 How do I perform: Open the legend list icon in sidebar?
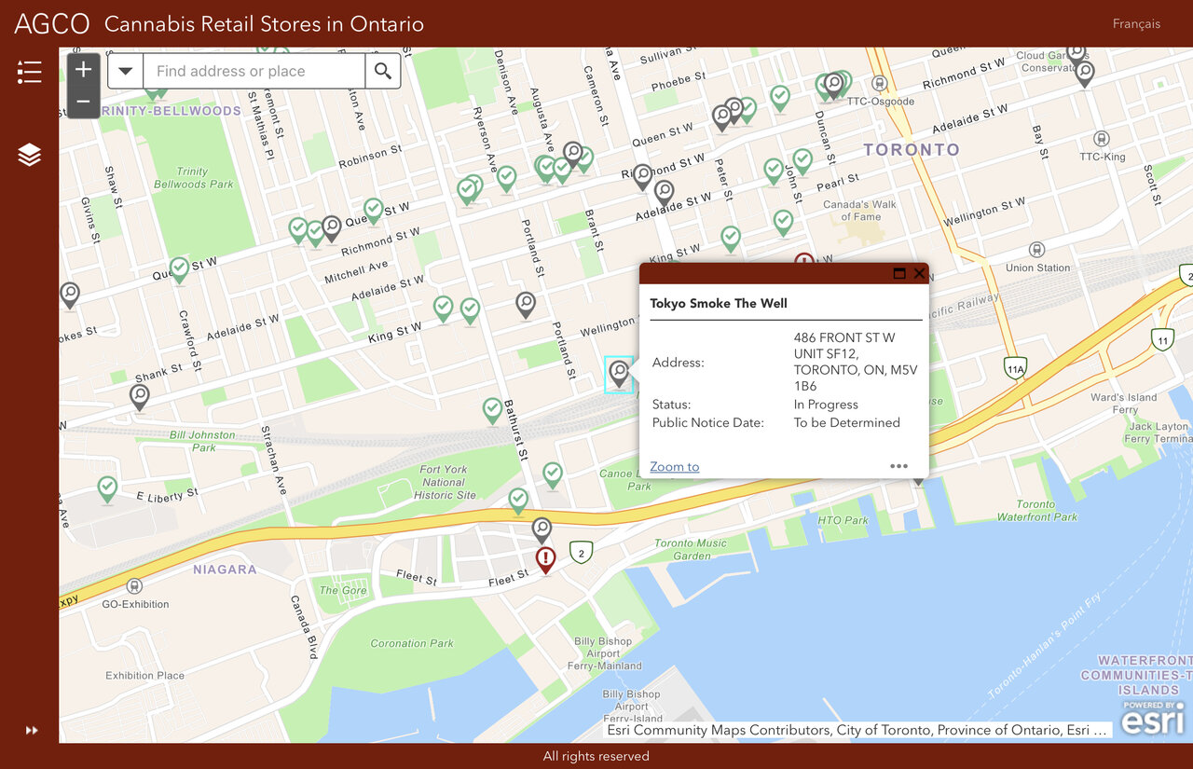point(29,72)
